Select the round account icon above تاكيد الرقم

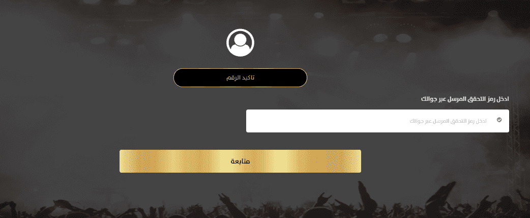pos(240,43)
